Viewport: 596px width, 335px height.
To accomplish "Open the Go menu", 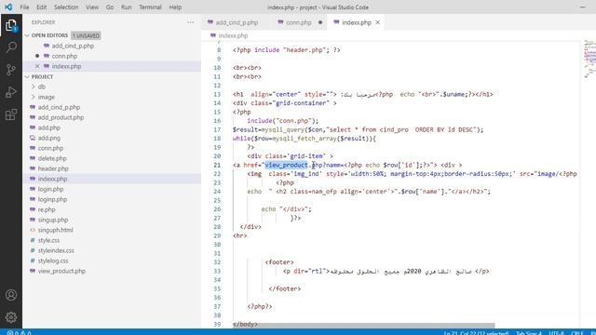I will click(110, 7).
